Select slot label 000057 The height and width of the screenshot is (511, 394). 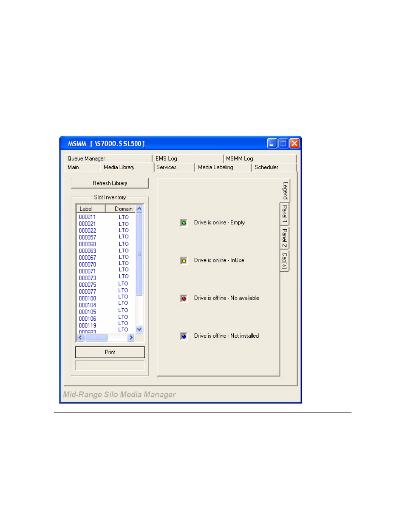pos(87,237)
